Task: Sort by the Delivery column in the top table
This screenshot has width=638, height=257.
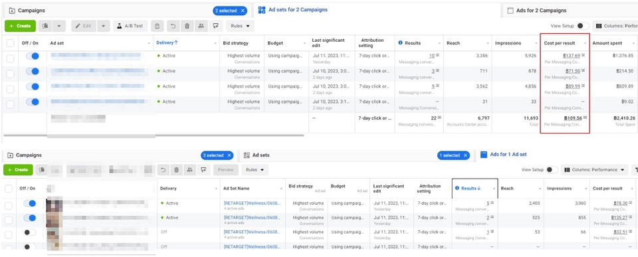Action: [167, 43]
